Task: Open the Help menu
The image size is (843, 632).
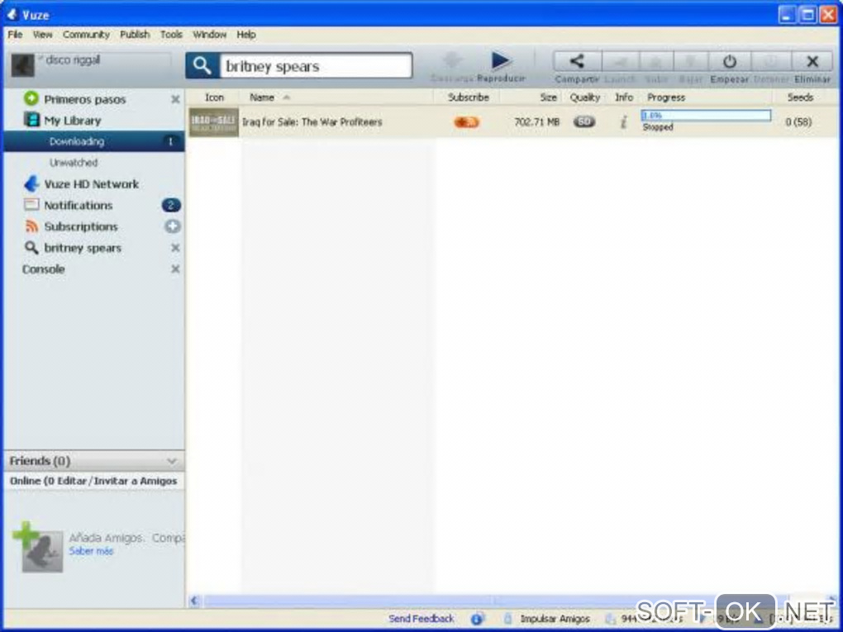Action: pos(245,35)
